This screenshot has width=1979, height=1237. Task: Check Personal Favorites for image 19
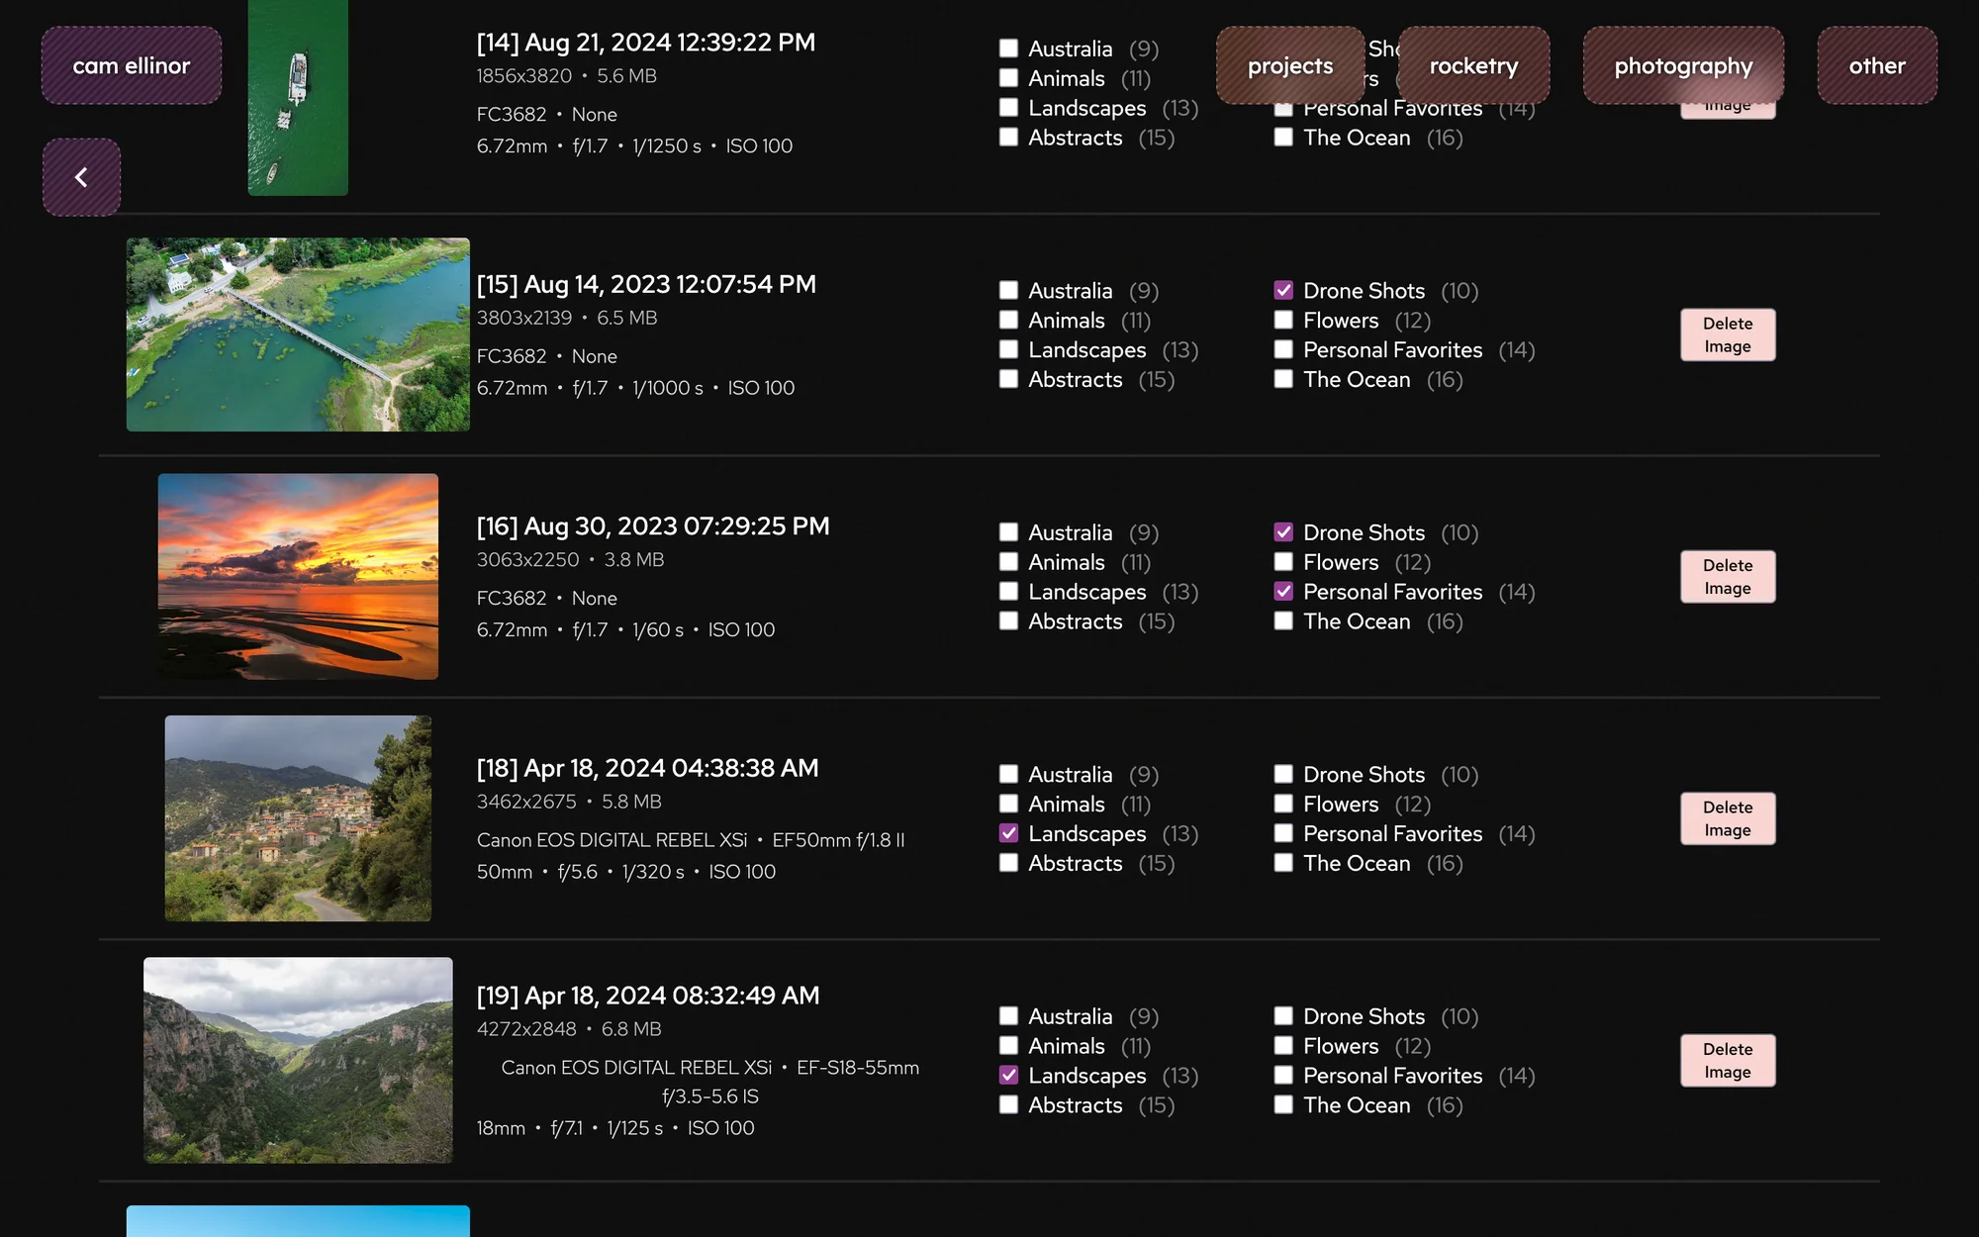tap(1283, 1076)
